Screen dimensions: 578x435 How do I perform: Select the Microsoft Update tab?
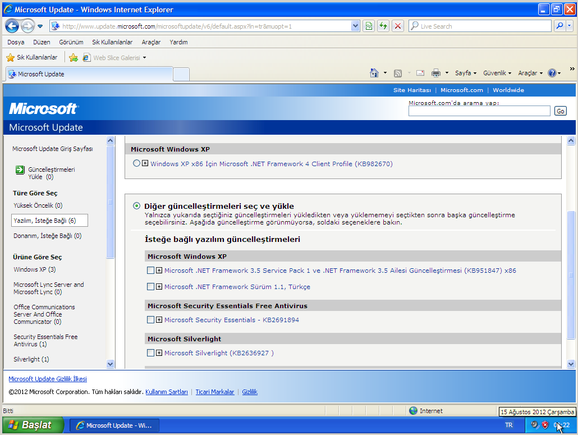(89, 74)
